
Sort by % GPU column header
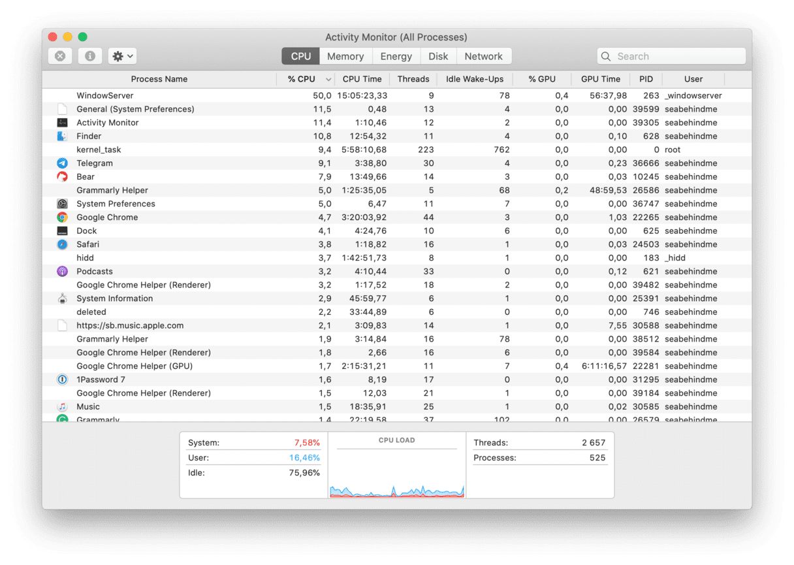coord(542,79)
